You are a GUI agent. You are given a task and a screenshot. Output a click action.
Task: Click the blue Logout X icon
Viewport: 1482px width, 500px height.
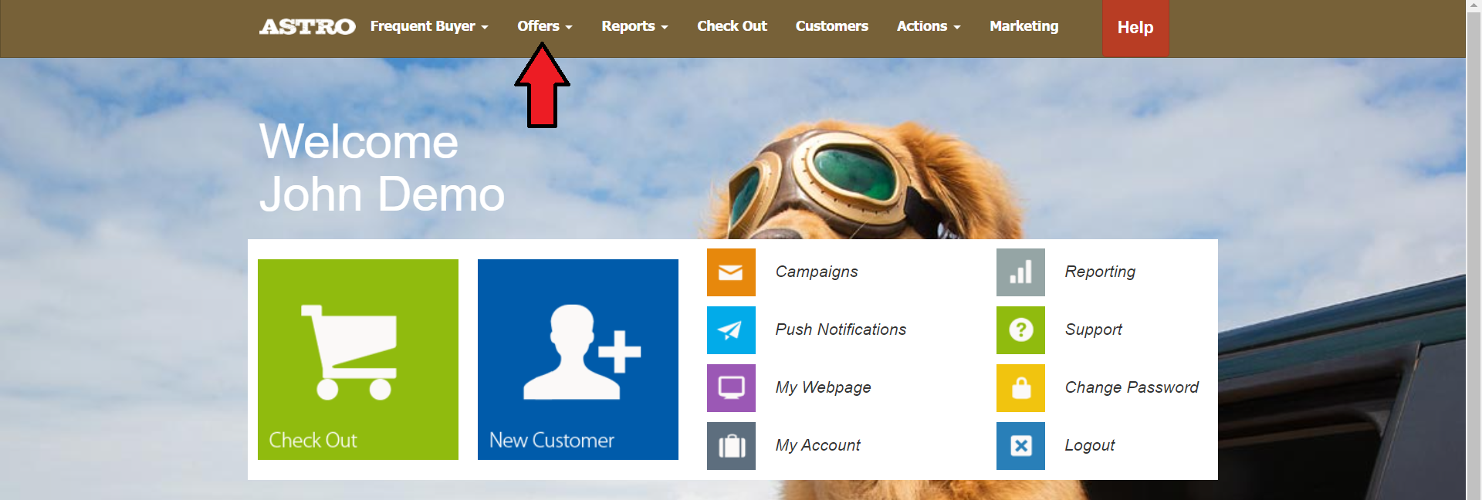(1020, 446)
